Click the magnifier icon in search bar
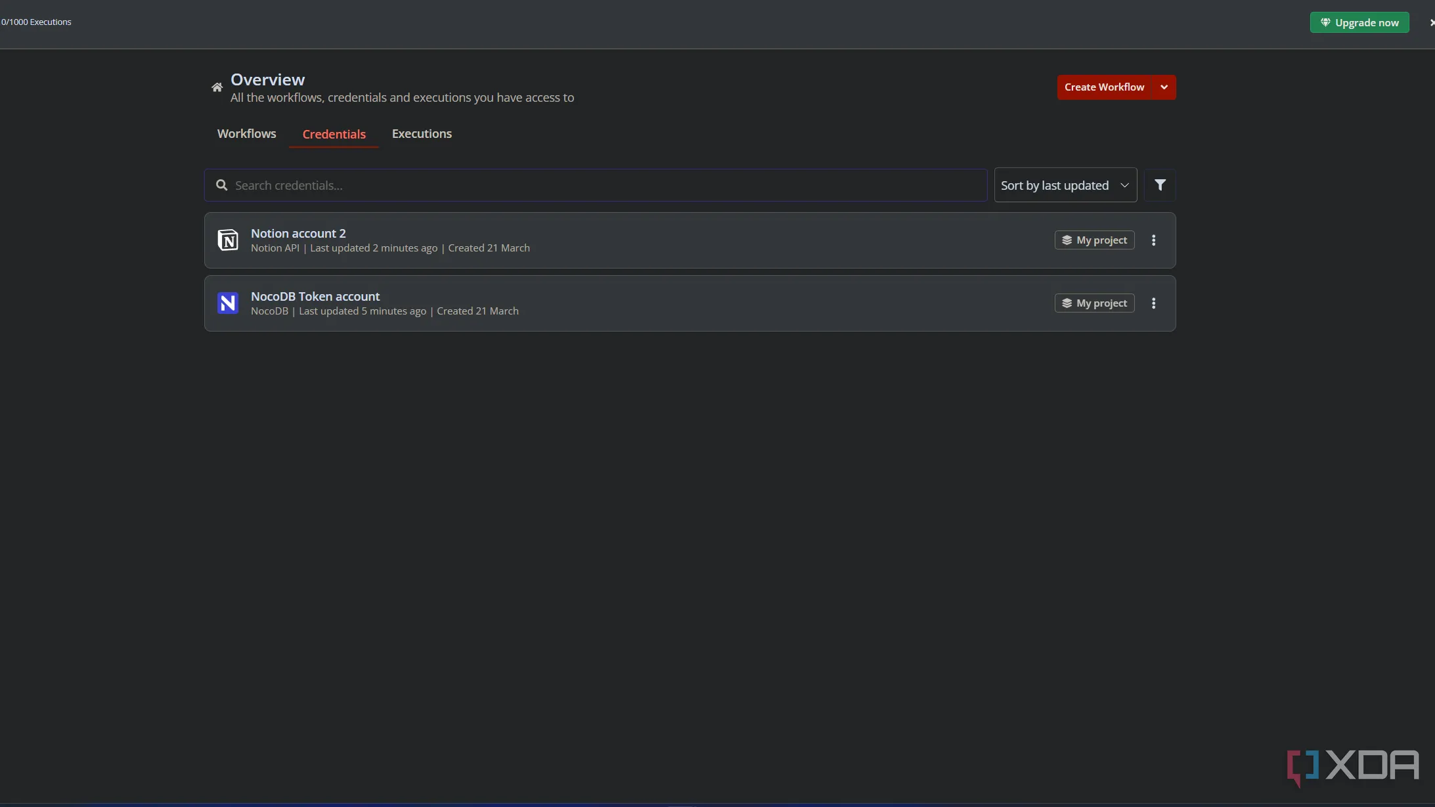The width and height of the screenshot is (1435, 807). pyautogui.click(x=222, y=185)
